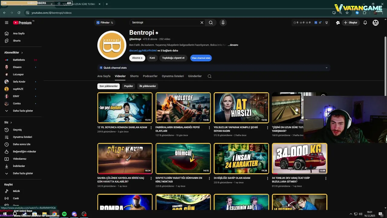The image size is (387, 218).
Task: Expand the Abonelikler section chevron
Action: (x=22, y=53)
